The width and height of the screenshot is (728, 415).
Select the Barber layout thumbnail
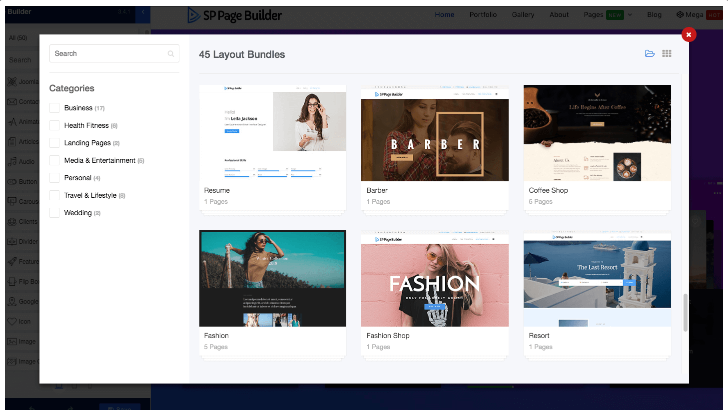click(435, 133)
